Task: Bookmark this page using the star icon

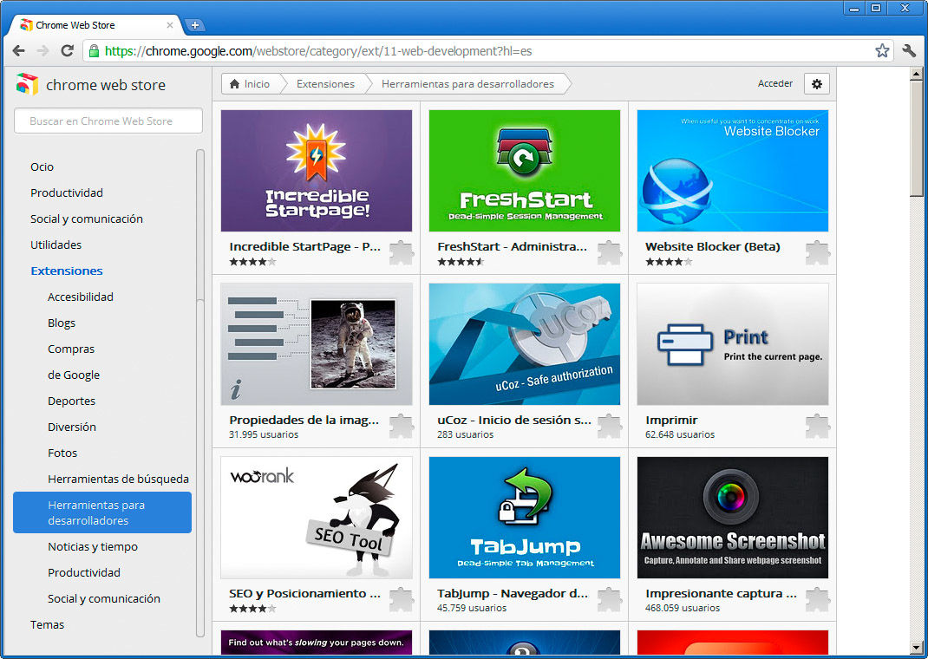Action: (882, 51)
